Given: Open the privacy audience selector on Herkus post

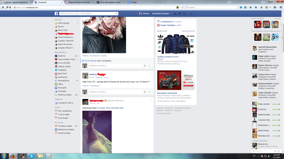Looking at the screenshot, I should 106,77.
